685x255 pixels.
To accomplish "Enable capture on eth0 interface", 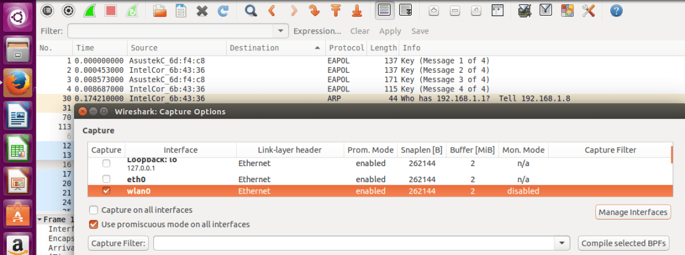I will coord(106,179).
